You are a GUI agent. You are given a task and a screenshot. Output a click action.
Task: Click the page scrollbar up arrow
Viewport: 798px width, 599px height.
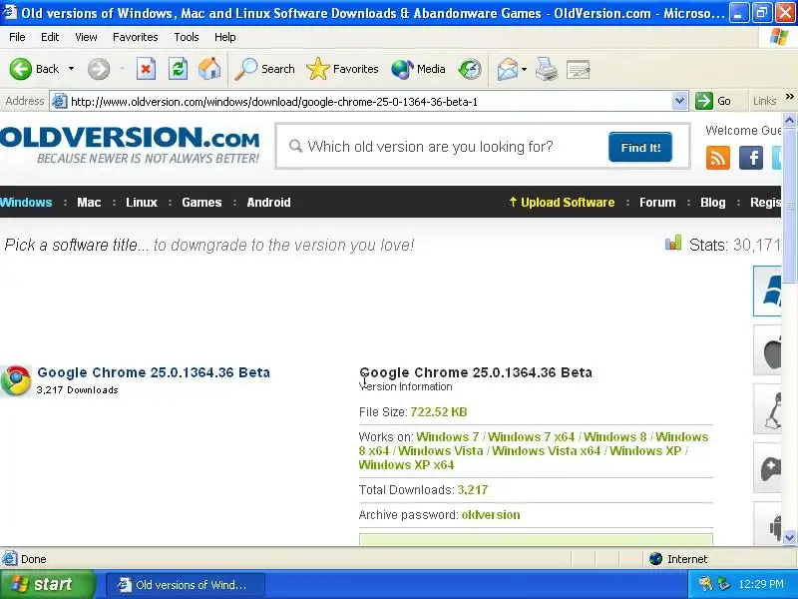[x=789, y=120]
